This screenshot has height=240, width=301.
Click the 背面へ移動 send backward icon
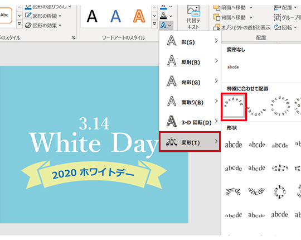point(216,17)
